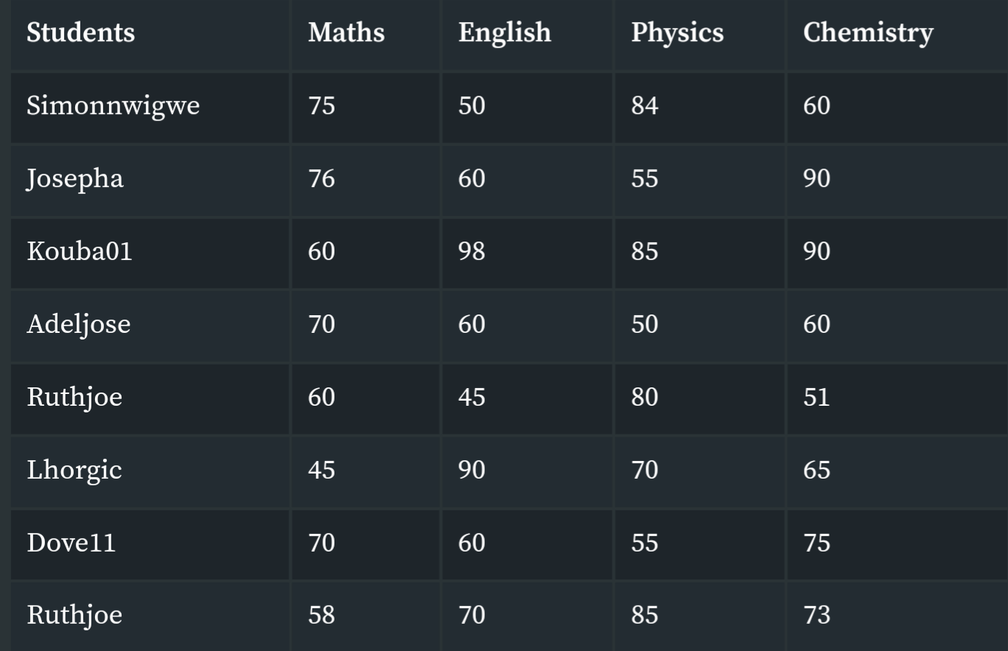
Task: Select the Simonnwigwe student name cell
Action: point(150,107)
